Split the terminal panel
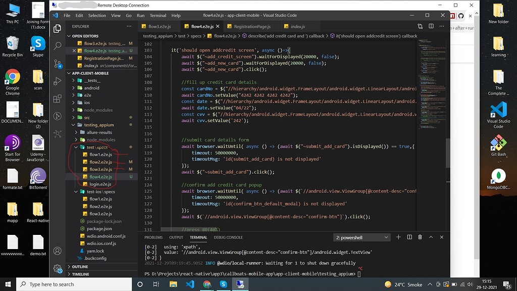Viewport: 517px width, 291px height. [x=409, y=237]
